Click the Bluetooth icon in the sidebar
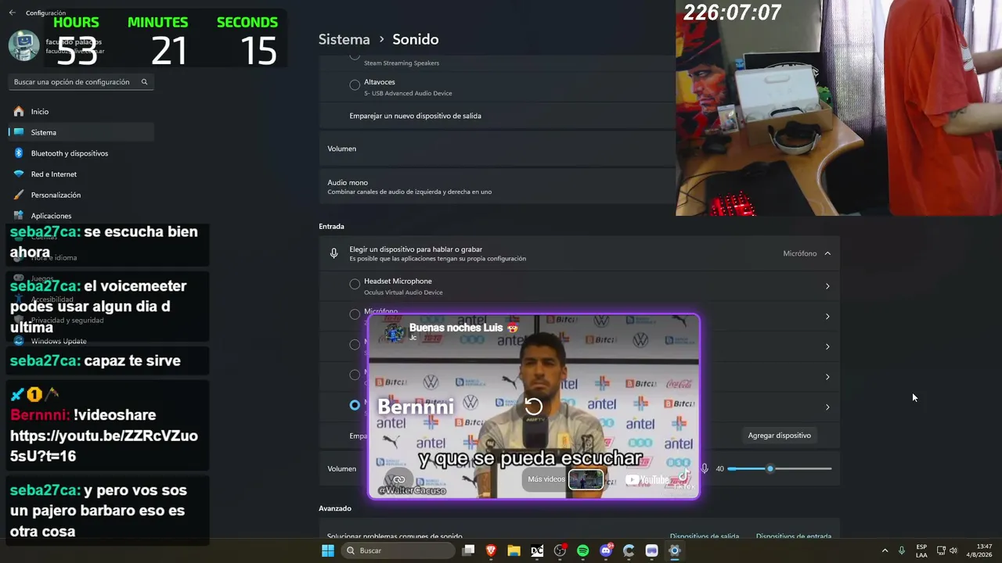 (19, 153)
